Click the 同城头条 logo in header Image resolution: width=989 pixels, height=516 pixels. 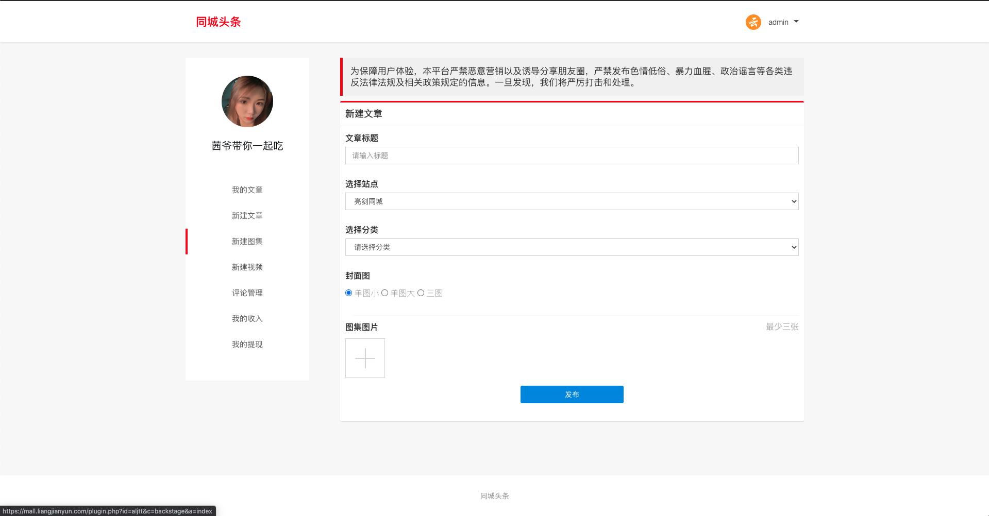[x=218, y=22]
